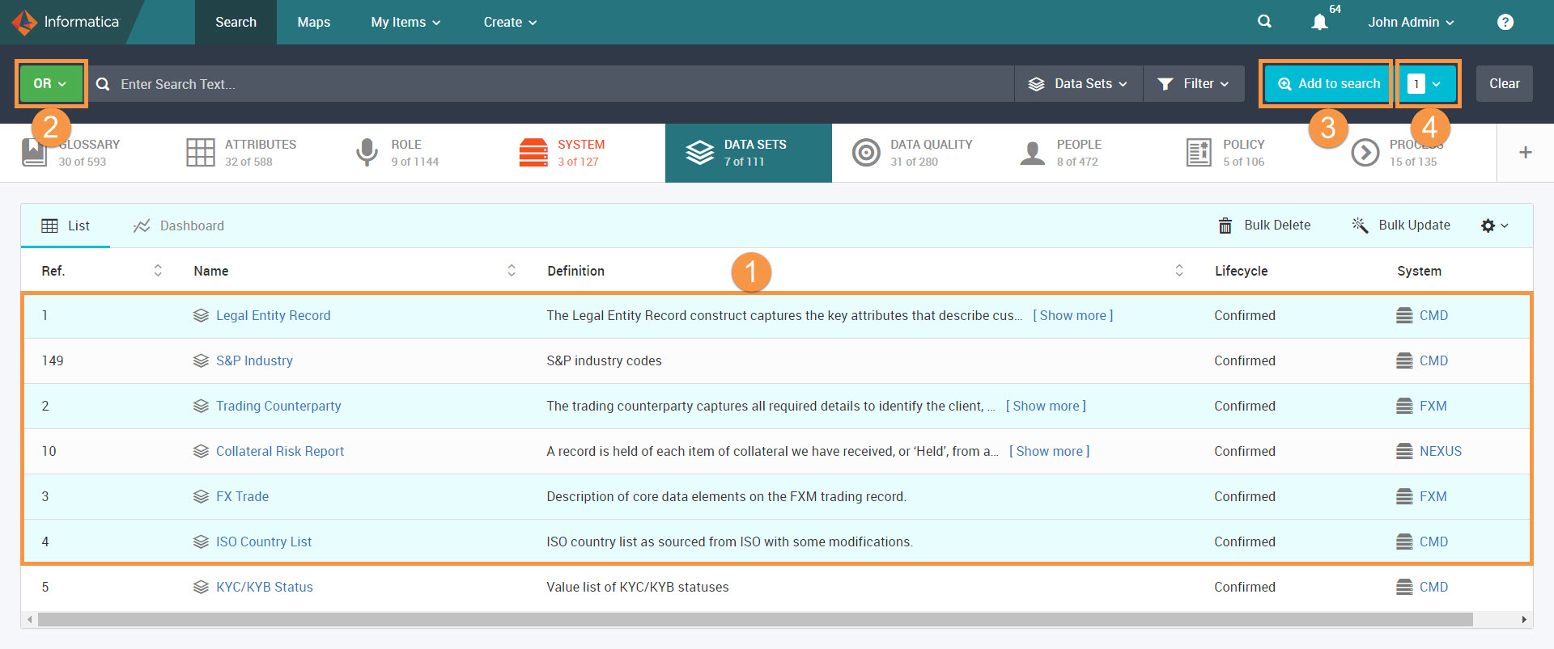Click the Ref. value 149
This screenshot has width=1554, height=649.
click(53, 361)
